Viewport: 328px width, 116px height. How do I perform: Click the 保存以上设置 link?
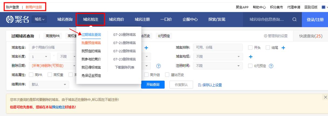point(212,85)
